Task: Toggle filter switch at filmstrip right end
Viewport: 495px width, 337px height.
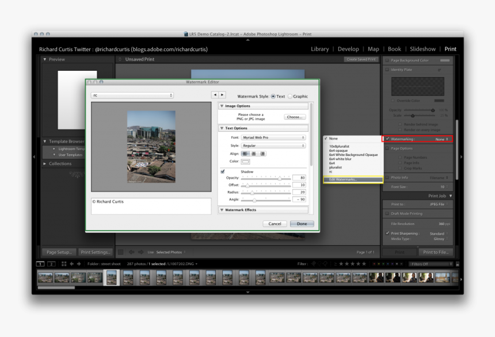Action: 458,264
